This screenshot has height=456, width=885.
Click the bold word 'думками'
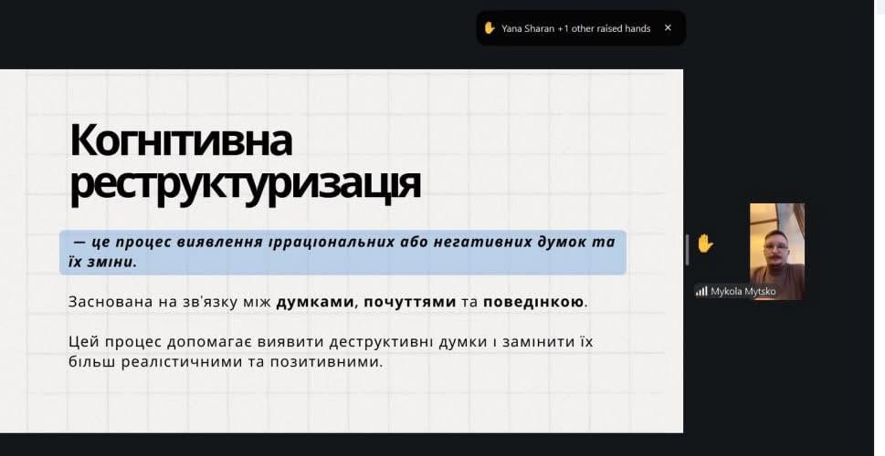coord(316,302)
